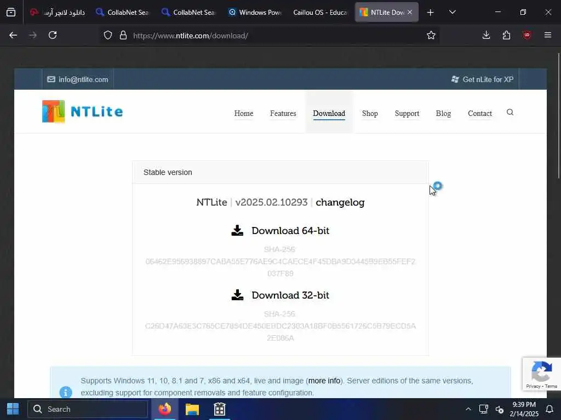561x420 pixels.
Task: Open the tracking protection shield icon
Action: click(x=108, y=35)
